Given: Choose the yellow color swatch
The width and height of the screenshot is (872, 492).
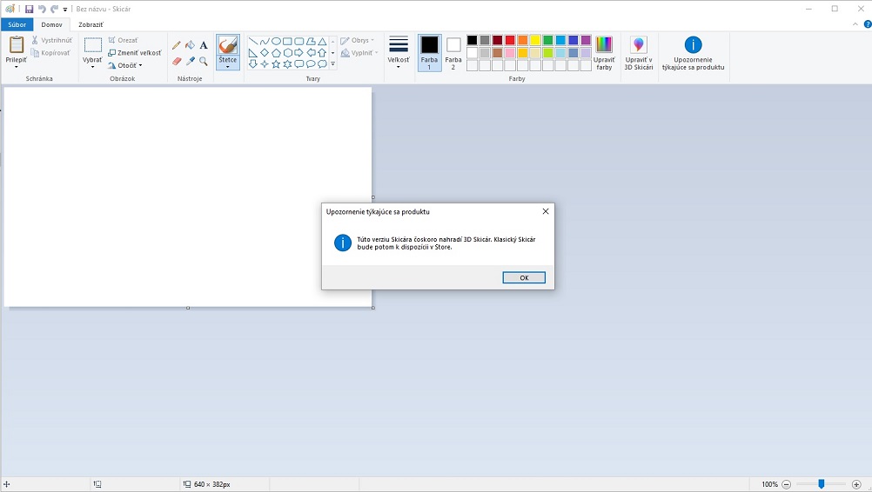Looking at the screenshot, I should [535, 40].
